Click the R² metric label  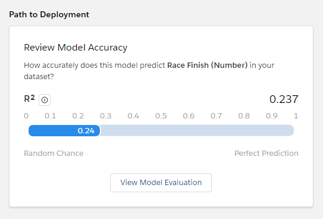29,99
